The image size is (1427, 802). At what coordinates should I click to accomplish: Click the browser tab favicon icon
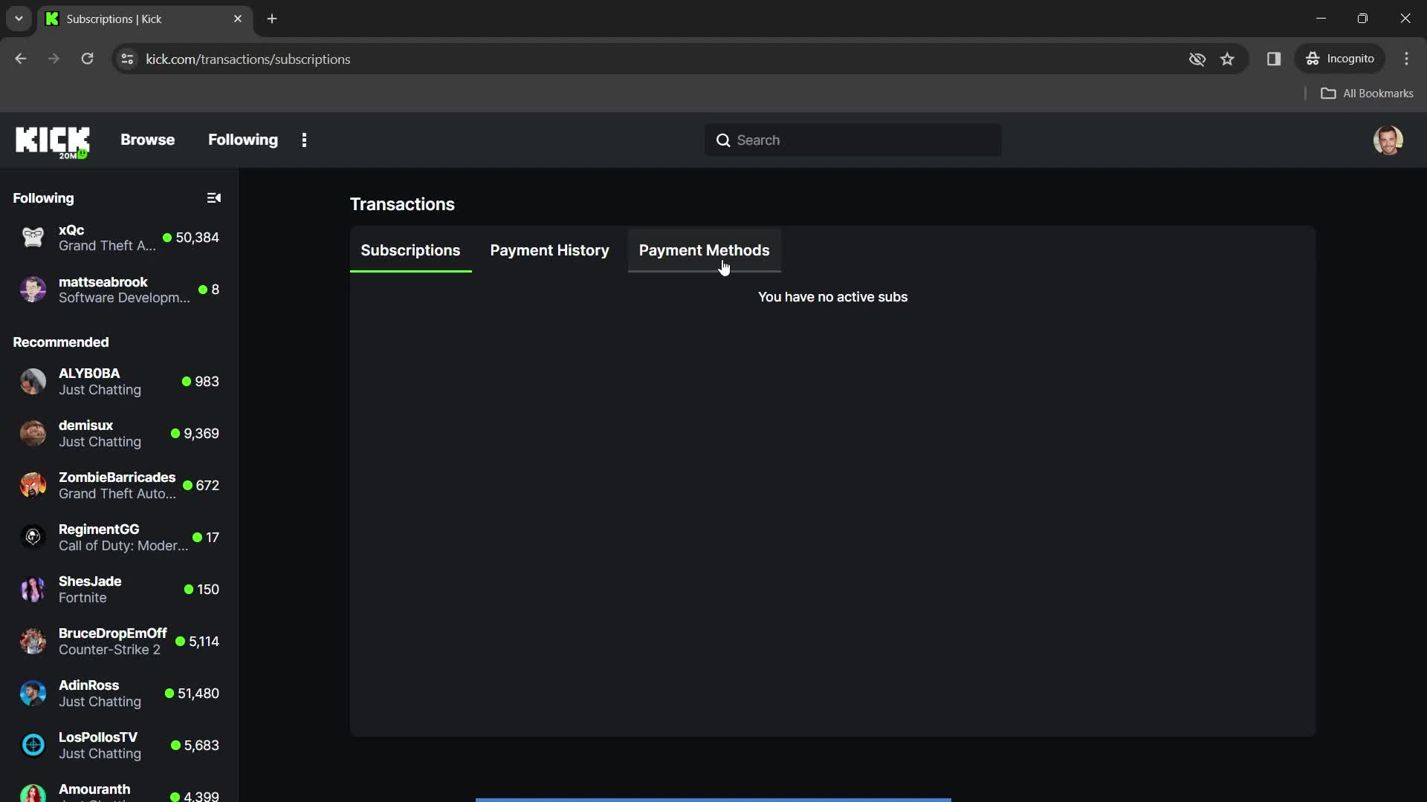52,19
